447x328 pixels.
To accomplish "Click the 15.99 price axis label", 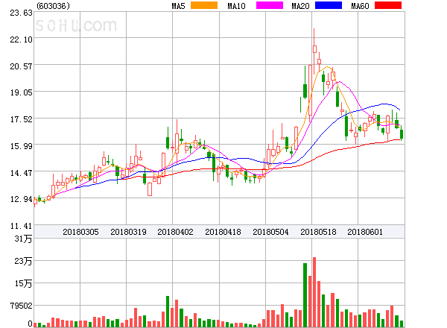I will coord(22,147).
